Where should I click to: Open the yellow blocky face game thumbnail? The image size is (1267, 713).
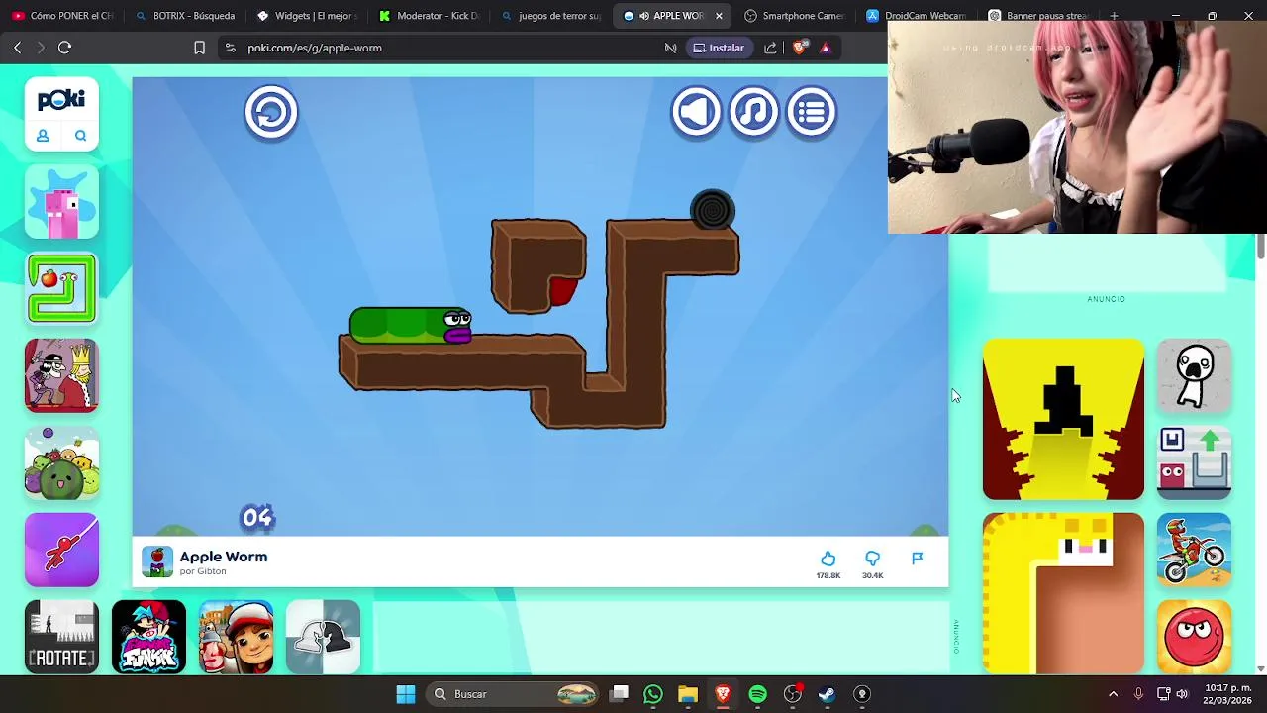pos(1063,594)
